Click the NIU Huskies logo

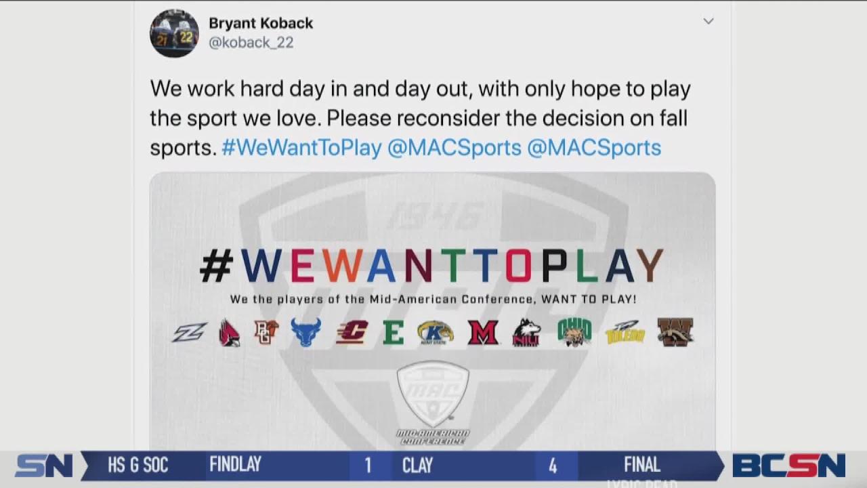[x=529, y=333]
